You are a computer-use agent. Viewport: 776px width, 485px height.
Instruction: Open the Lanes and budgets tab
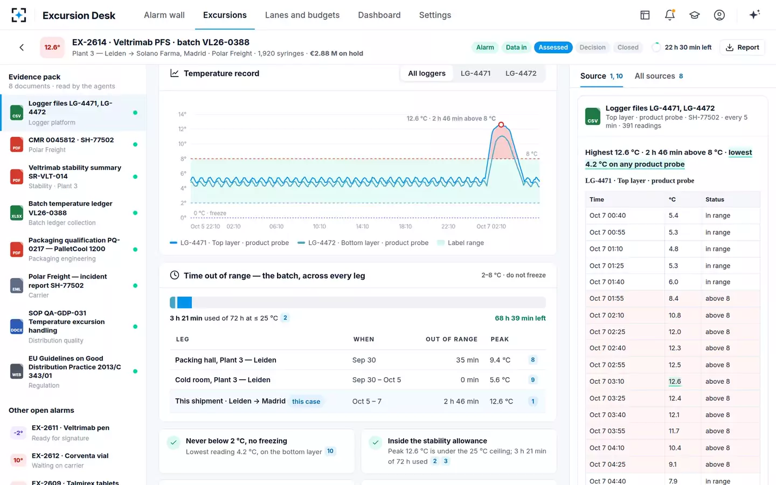302,15
